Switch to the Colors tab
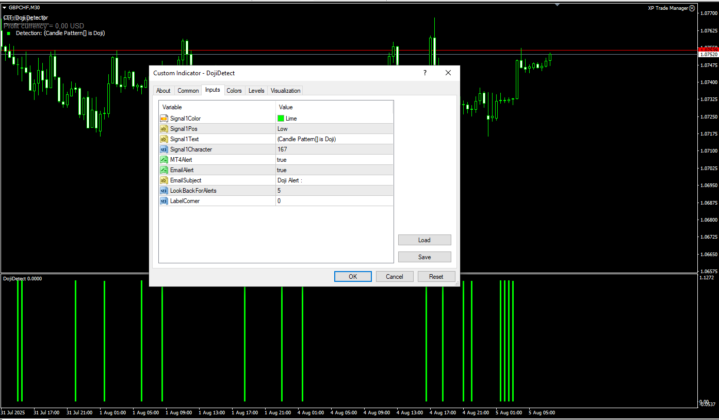This screenshot has height=420, width=719. (x=234, y=91)
